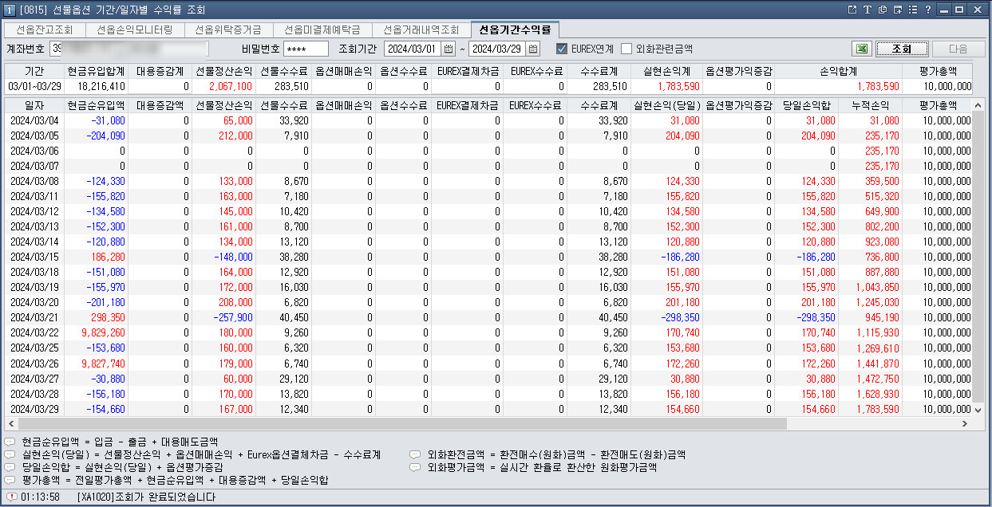Click the status bar alert icon

point(11,497)
